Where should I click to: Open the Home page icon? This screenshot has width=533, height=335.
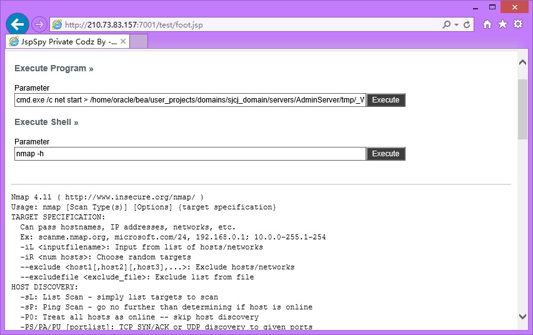pos(487,24)
